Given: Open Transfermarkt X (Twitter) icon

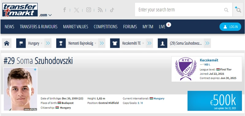Looking at the screenshot, I should point(76,10).
